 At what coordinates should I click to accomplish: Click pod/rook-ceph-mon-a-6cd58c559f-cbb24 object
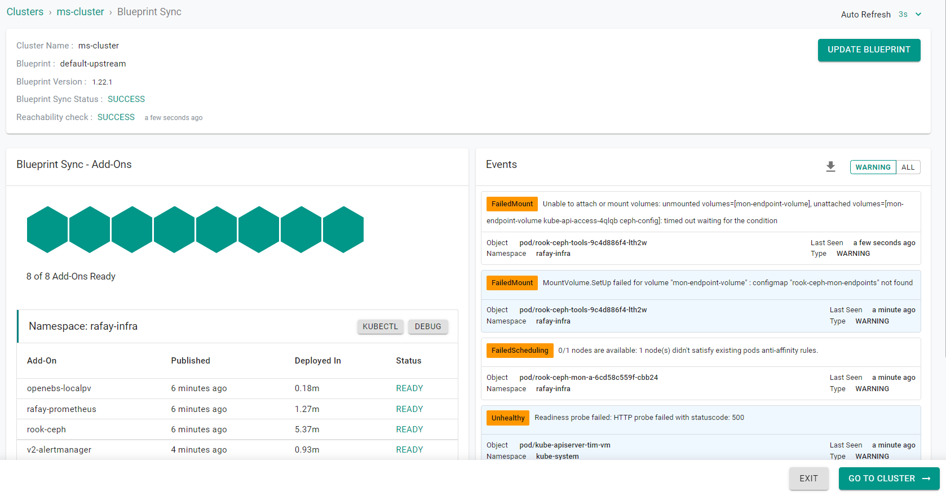(x=589, y=378)
